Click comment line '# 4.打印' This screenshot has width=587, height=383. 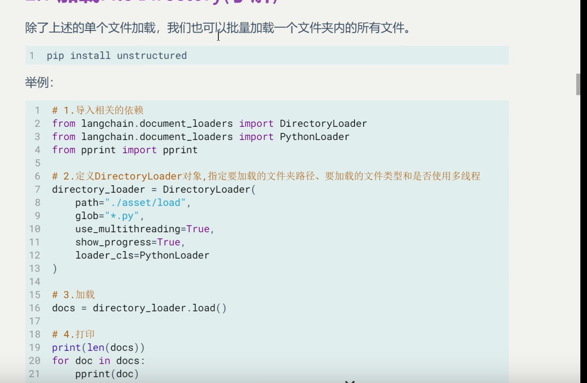[x=73, y=335]
